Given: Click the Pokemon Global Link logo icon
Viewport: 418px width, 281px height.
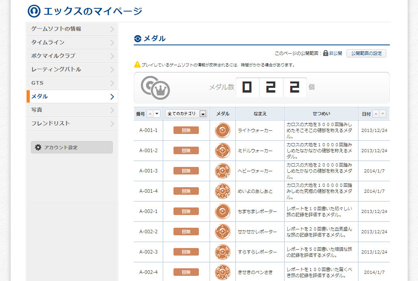Looking at the screenshot, I should click(x=34, y=11).
